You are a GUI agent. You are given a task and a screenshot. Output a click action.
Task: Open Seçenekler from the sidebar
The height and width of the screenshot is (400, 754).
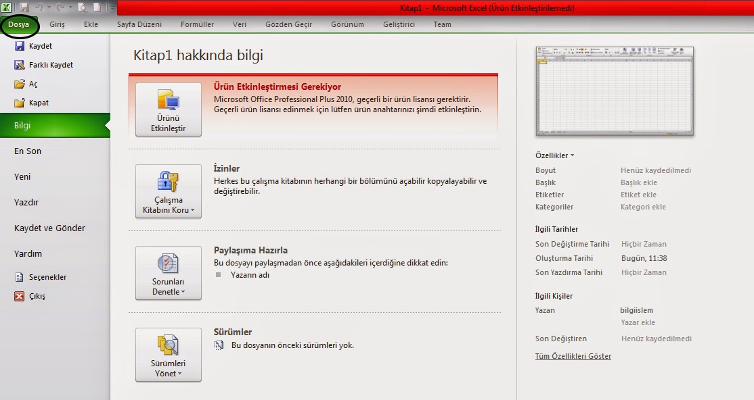41,277
